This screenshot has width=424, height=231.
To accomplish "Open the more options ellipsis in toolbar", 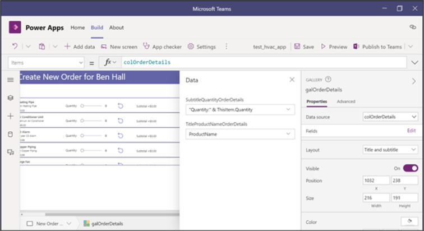I will coord(227,47).
